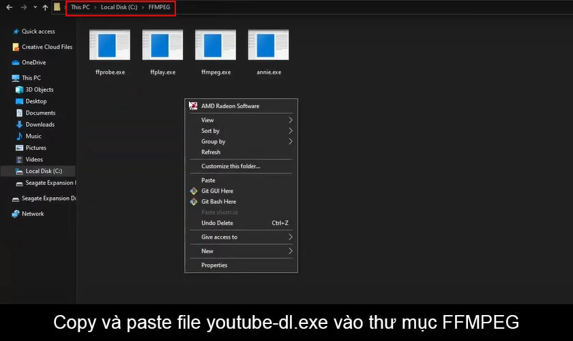
Task: Open Music in the sidebar
Action: click(x=33, y=136)
